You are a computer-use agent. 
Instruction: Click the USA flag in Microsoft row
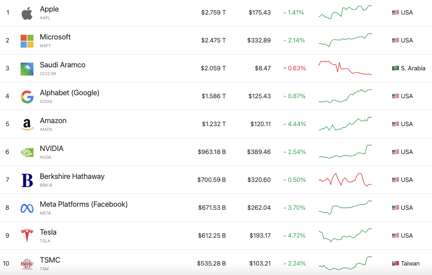click(396, 40)
